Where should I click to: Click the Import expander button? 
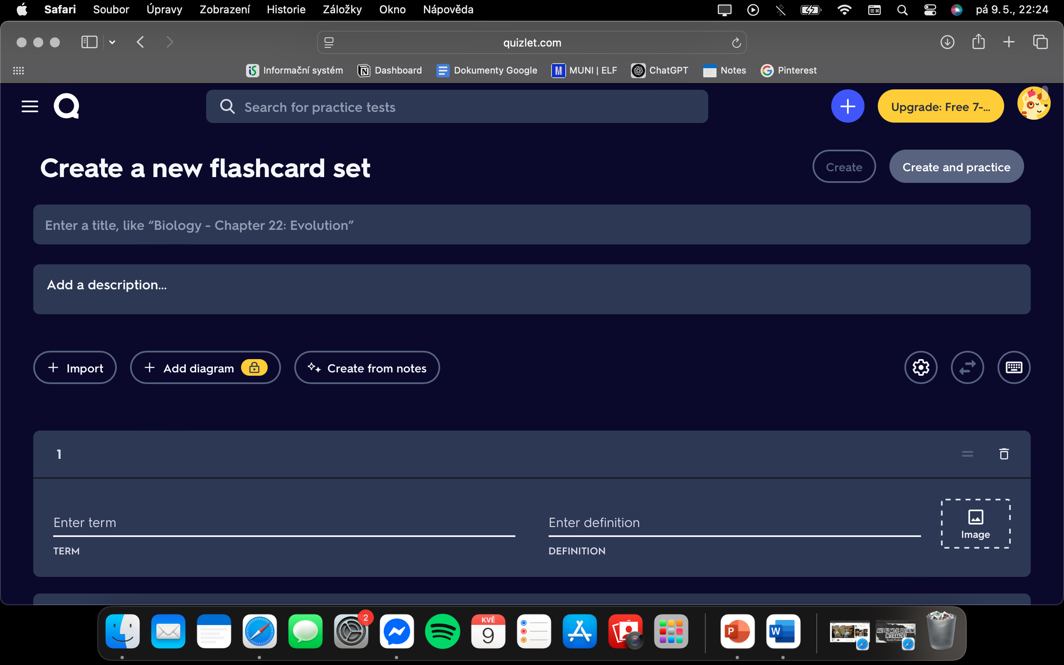tap(75, 368)
